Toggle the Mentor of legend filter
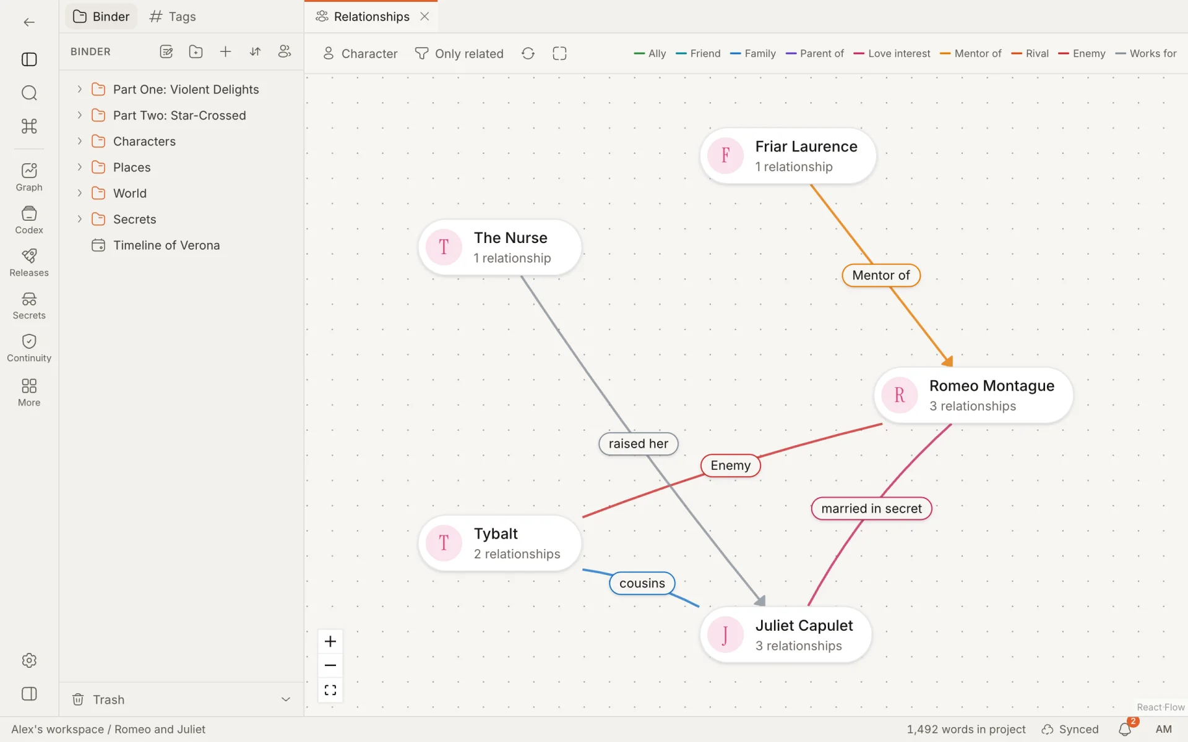Screen dimensions: 1188x742 click(970, 54)
